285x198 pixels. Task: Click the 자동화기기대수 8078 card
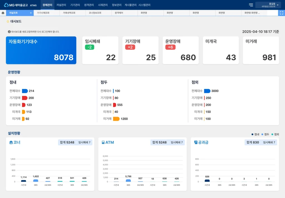(x=41, y=50)
